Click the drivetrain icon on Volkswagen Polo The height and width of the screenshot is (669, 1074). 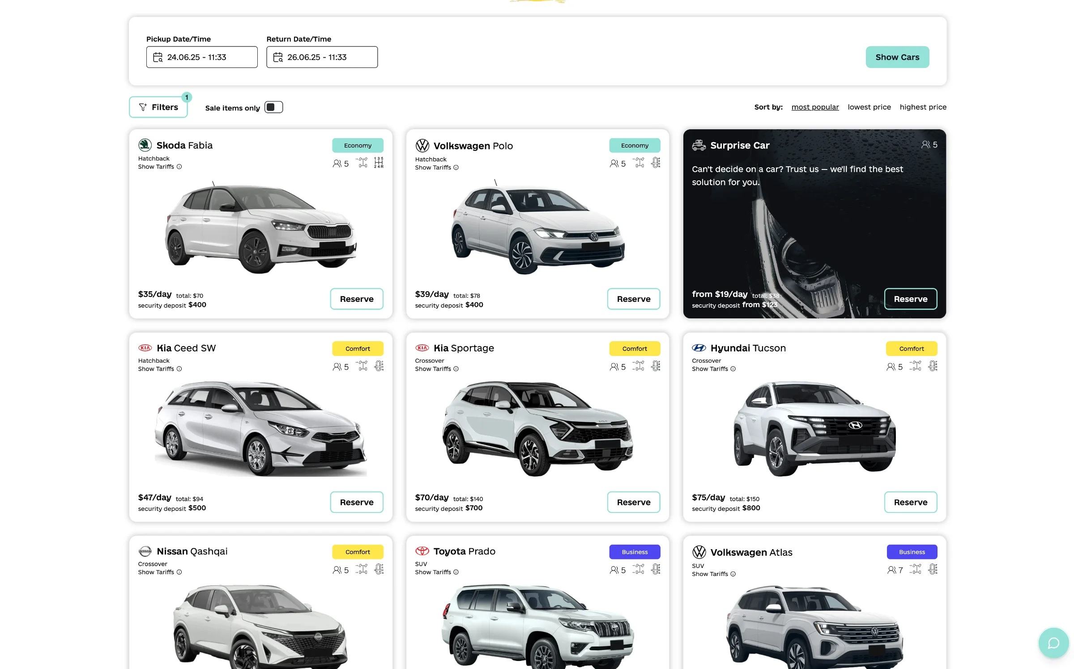639,163
